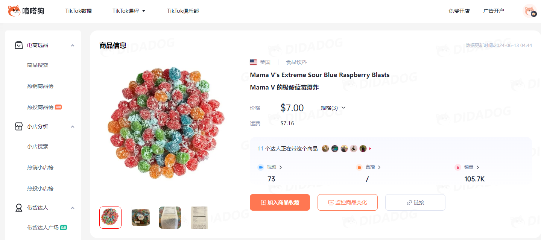This screenshot has width=541, height=240.
Task: Select the candy tub second thumbnail
Action: (x=140, y=217)
